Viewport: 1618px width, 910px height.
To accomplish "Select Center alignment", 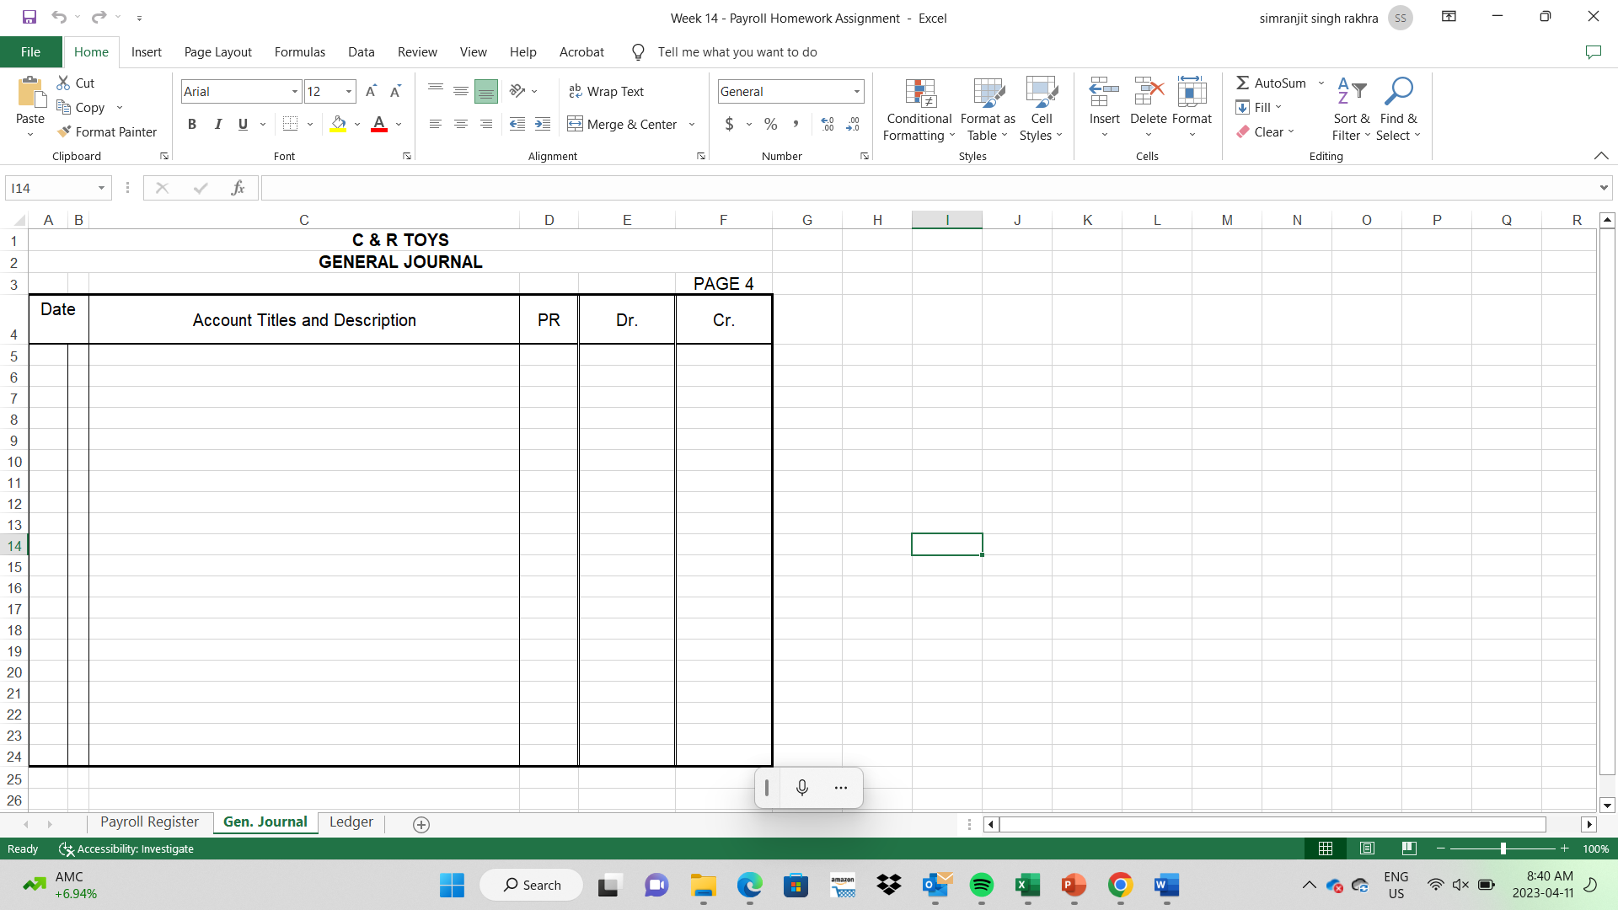I will (461, 124).
